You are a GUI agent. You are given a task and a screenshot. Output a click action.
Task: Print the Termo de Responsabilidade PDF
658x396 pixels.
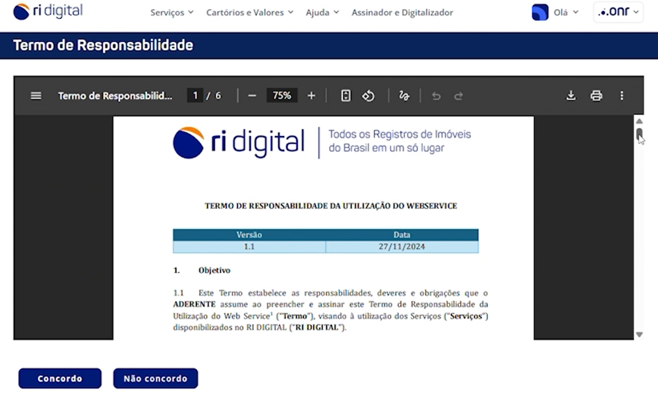tap(596, 96)
